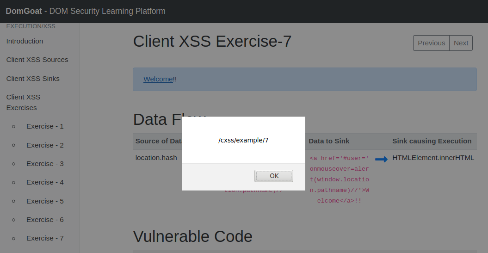Click the location.hash source cell
This screenshot has width=488, height=253.
(x=156, y=158)
